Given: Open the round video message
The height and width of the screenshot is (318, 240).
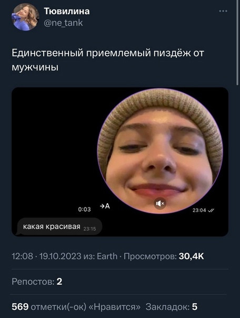Looking at the screenshot, I should pos(160,151).
